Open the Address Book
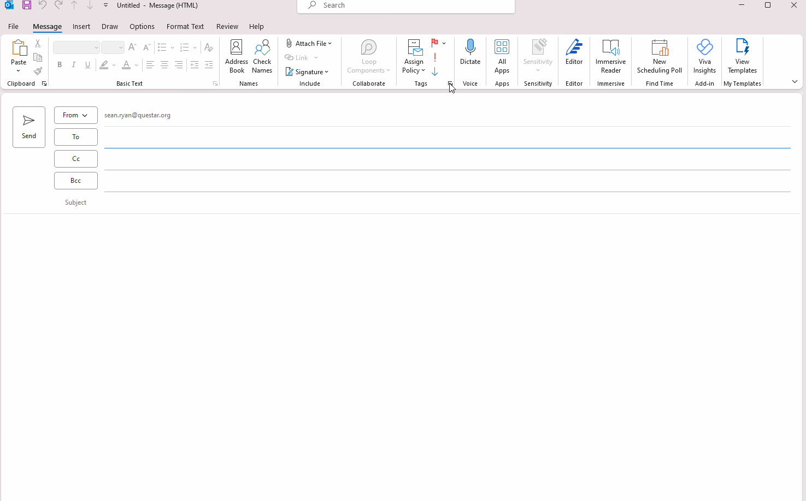The width and height of the screenshot is (806, 501). (x=236, y=56)
